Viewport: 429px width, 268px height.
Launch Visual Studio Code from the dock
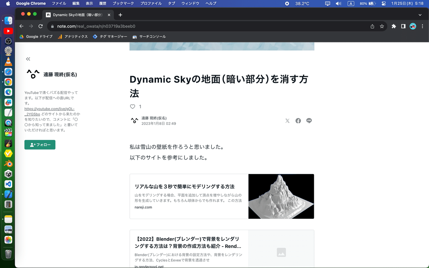coord(8,184)
